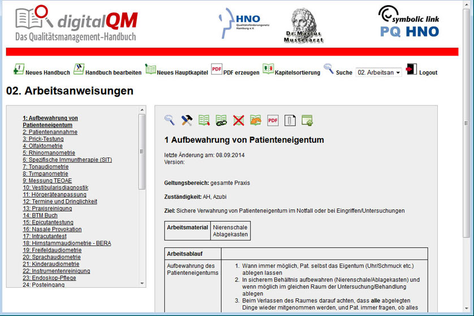Click the book with red pencil icon
Screen dimensions: 474x316
click(x=204, y=120)
